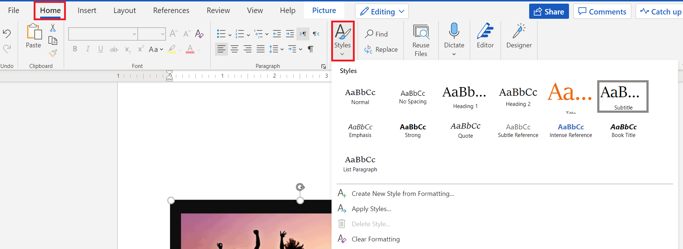The width and height of the screenshot is (683, 249).
Task: Set right-to-left text direction
Action: (x=316, y=34)
